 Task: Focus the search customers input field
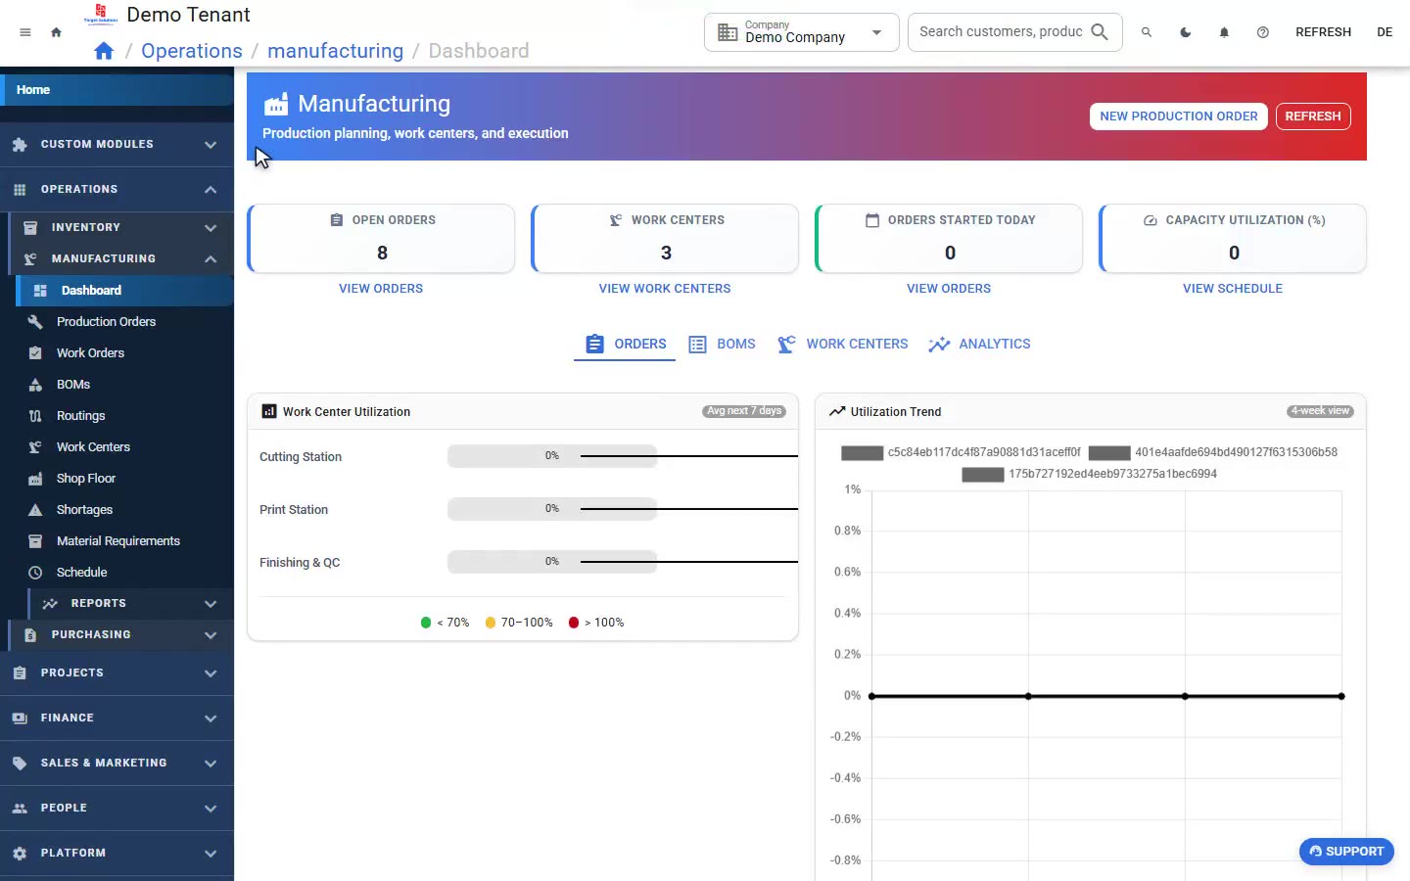click(x=1001, y=32)
